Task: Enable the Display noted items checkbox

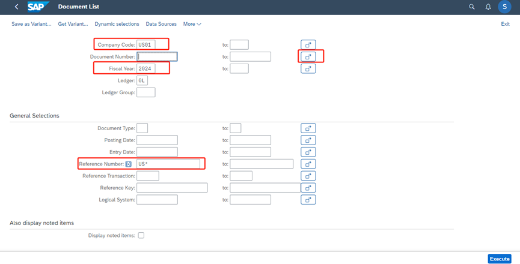Action: click(141, 236)
